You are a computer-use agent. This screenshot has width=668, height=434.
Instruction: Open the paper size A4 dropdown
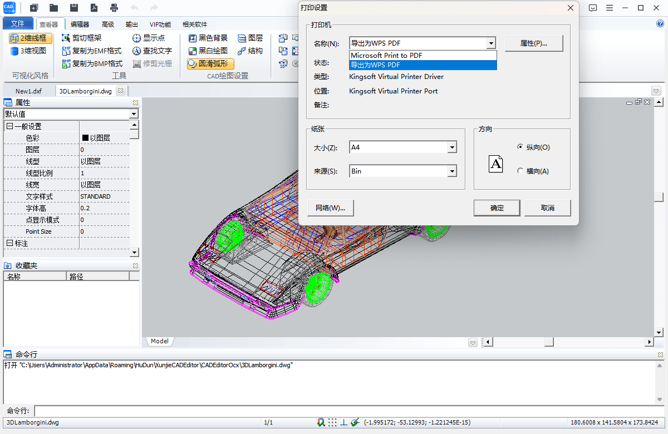(x=452, y=147)
